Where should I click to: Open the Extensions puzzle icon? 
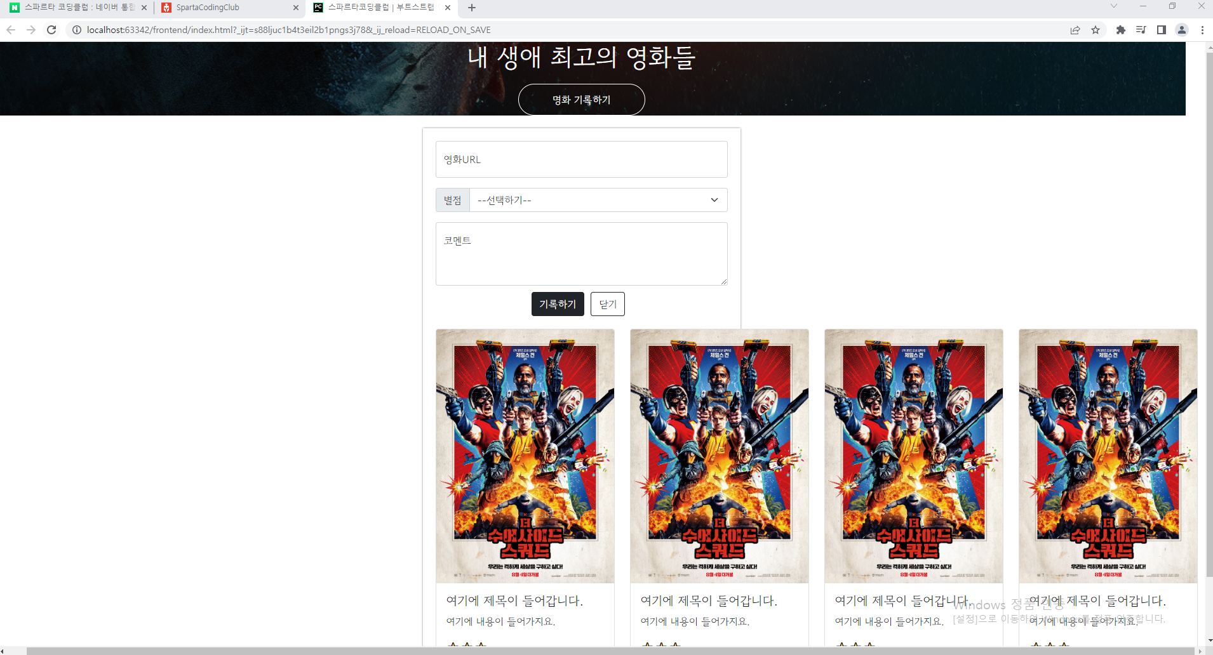(x=1121, y=30)
